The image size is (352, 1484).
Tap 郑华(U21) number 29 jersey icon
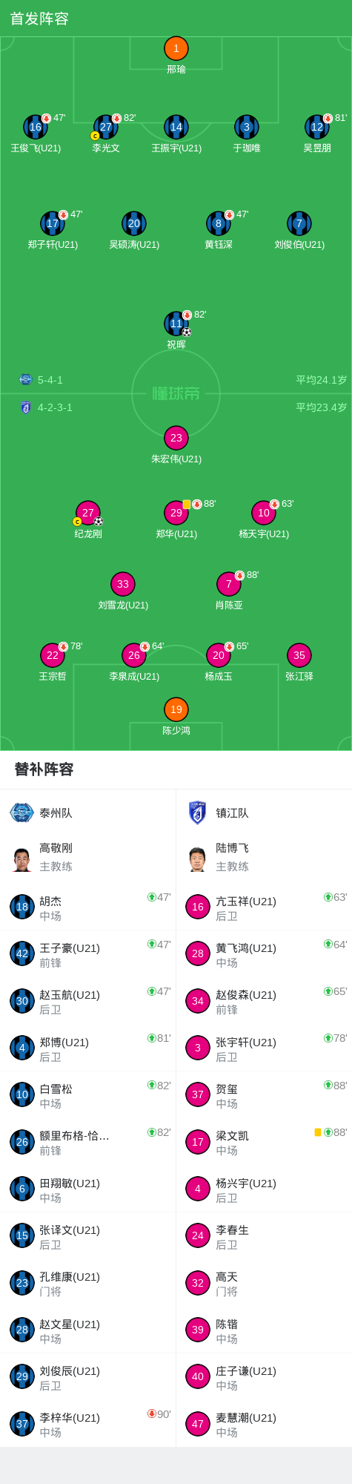click(x=176, y=513)
